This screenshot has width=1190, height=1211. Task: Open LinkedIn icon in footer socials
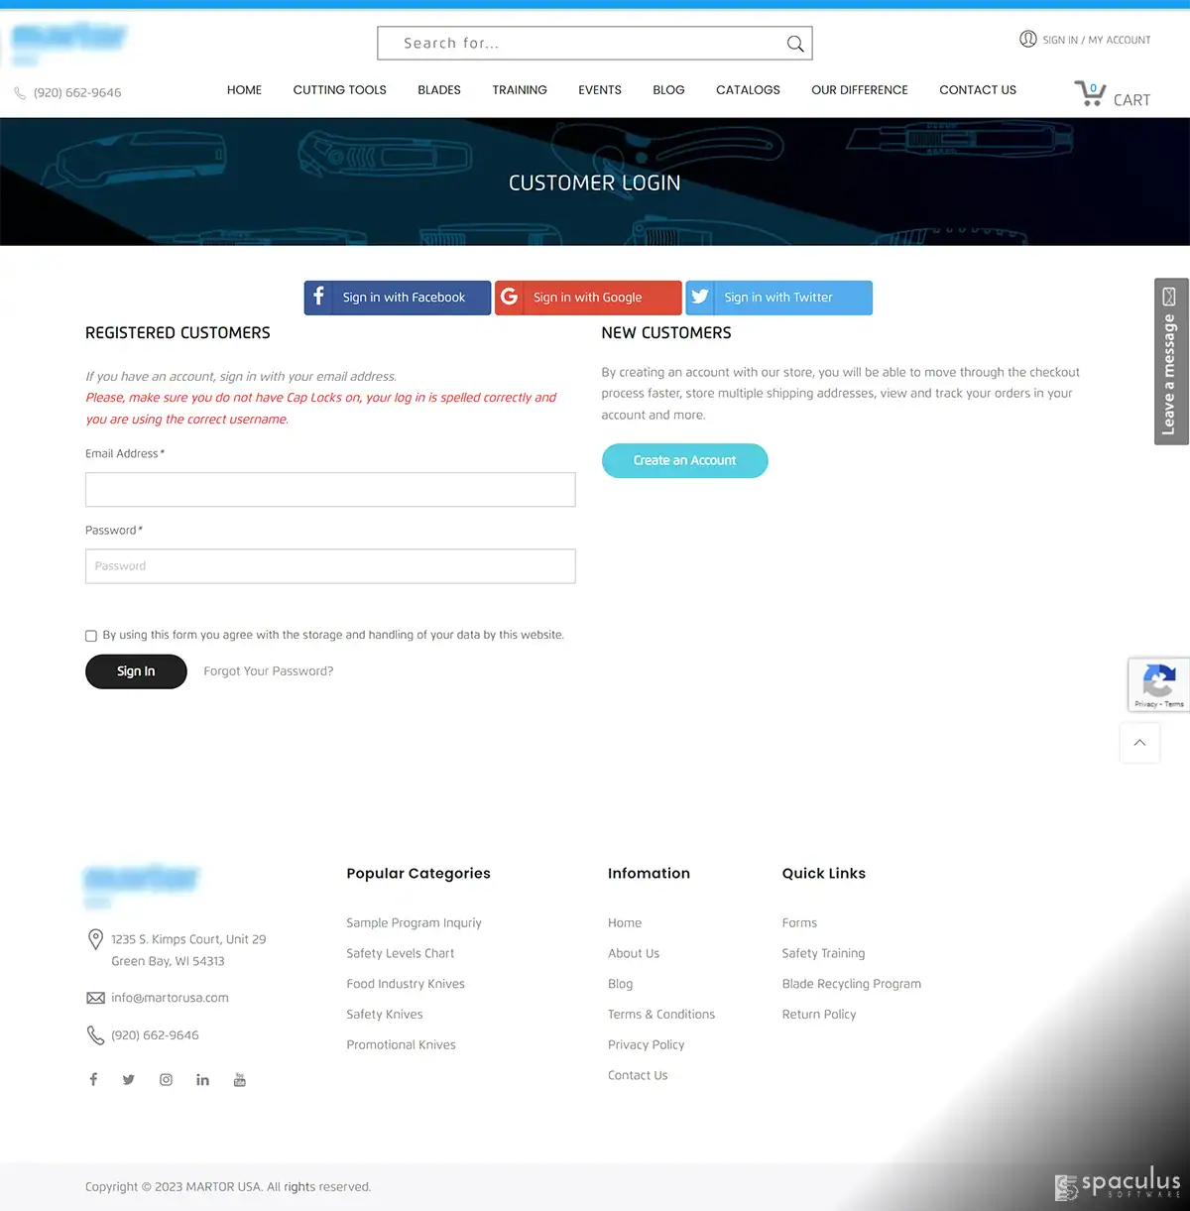point(202,1079)
